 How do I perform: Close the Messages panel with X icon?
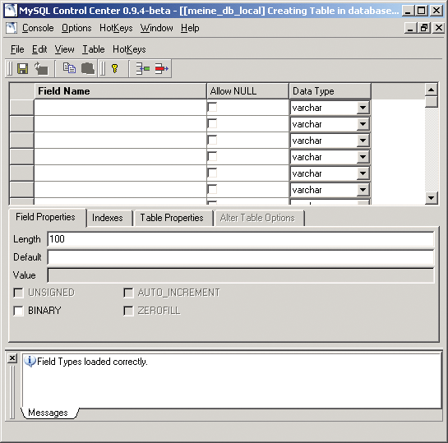click(x=12, y=358)
